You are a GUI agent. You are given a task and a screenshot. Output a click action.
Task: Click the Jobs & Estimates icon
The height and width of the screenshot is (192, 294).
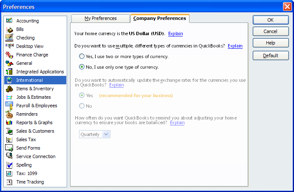tap(9, 97)
